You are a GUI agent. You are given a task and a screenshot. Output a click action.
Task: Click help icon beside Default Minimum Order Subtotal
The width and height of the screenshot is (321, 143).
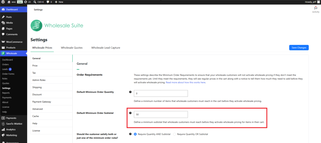(130, 113)
